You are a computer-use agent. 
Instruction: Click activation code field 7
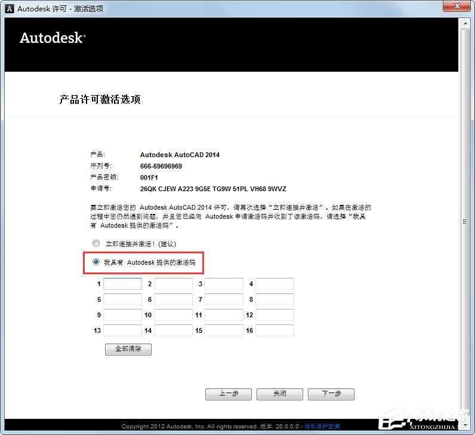[x=224, y=299]
